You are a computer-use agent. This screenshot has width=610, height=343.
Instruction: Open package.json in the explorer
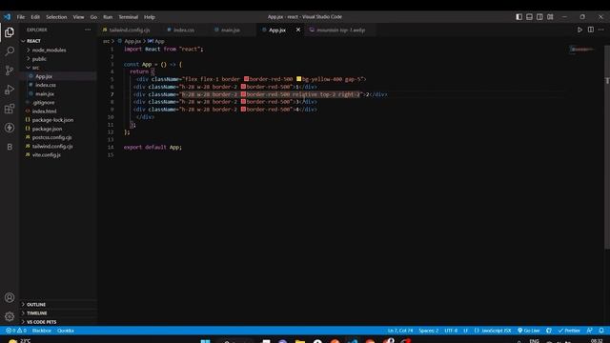(47, 129)
